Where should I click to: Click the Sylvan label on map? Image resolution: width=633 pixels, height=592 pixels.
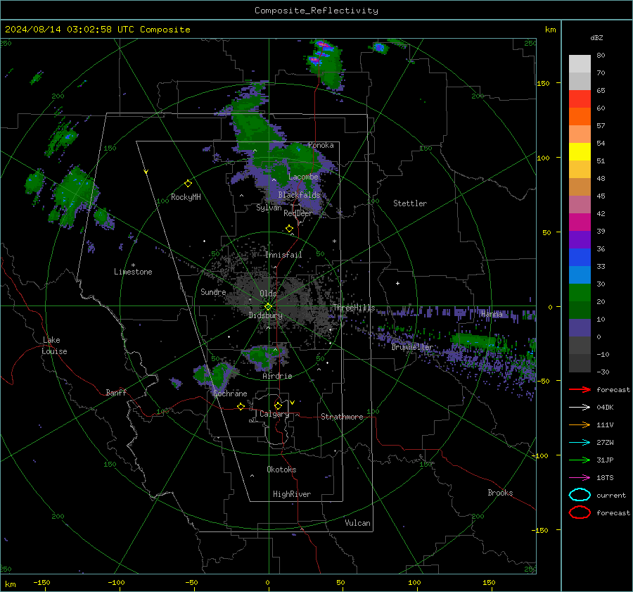click(269, 208)
